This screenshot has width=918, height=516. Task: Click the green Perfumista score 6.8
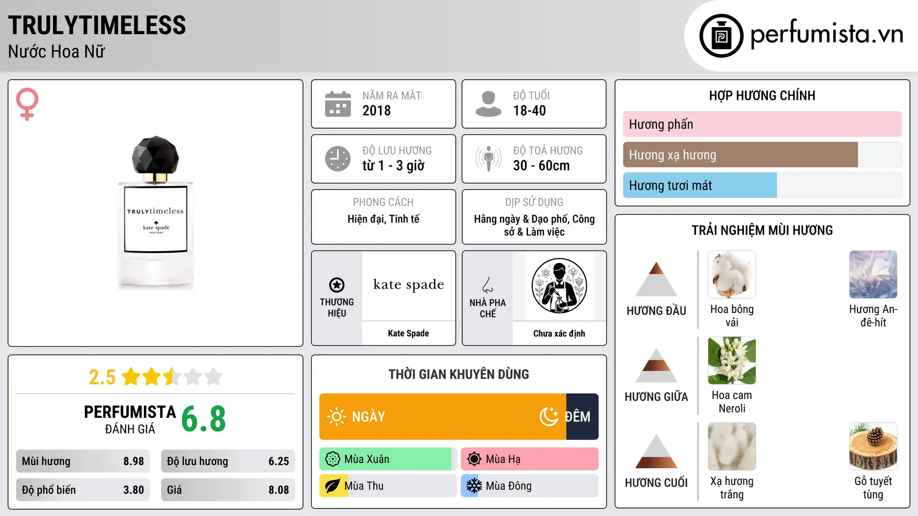point(204,419)
